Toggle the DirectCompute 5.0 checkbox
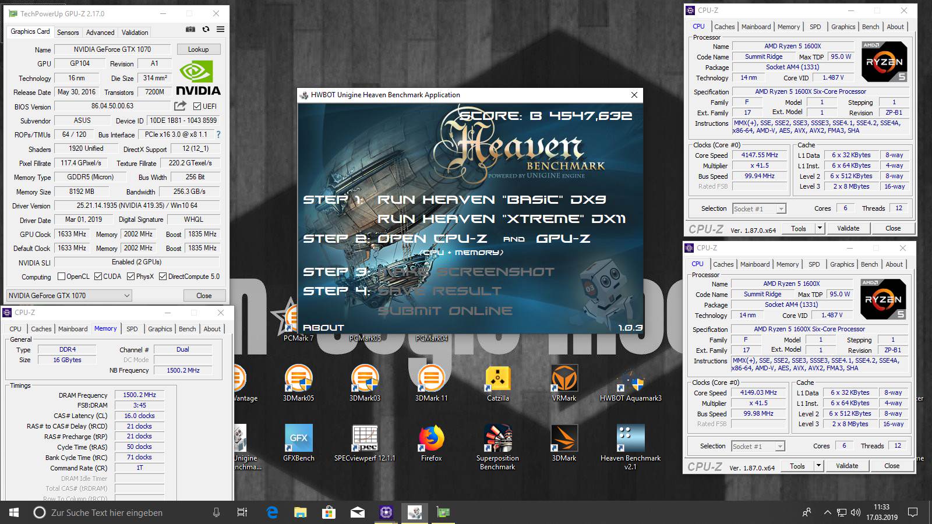This screenshot has width=932, height=524. click(x=163, y=277)
